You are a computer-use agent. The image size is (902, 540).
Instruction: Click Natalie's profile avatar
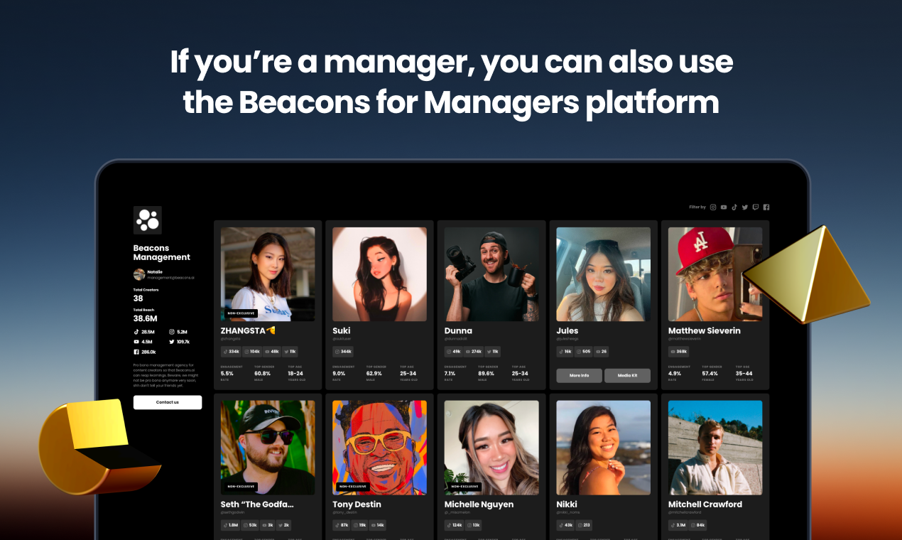tap(139, 274)
